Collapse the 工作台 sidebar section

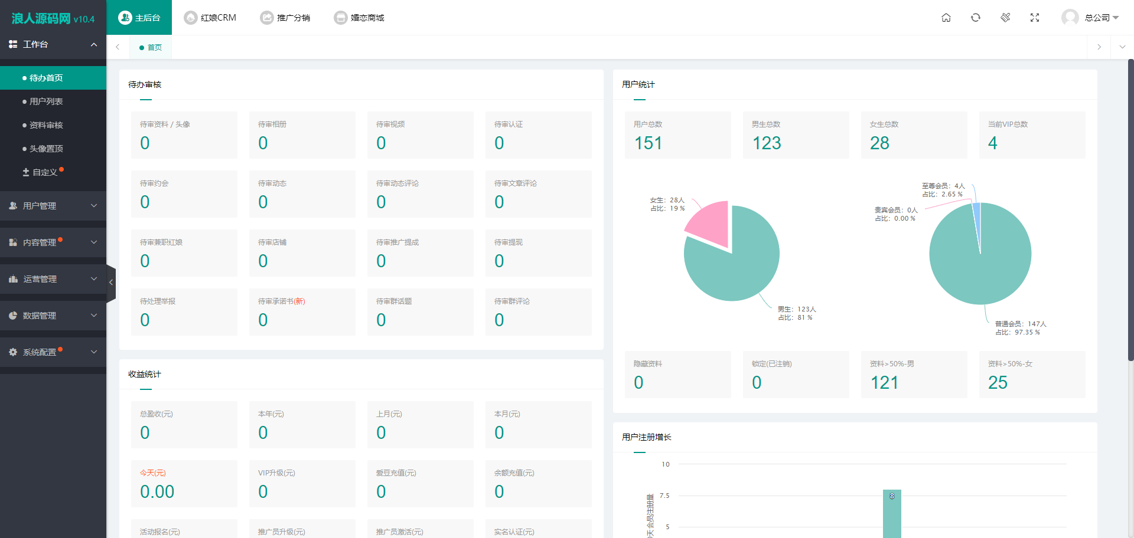53,44
